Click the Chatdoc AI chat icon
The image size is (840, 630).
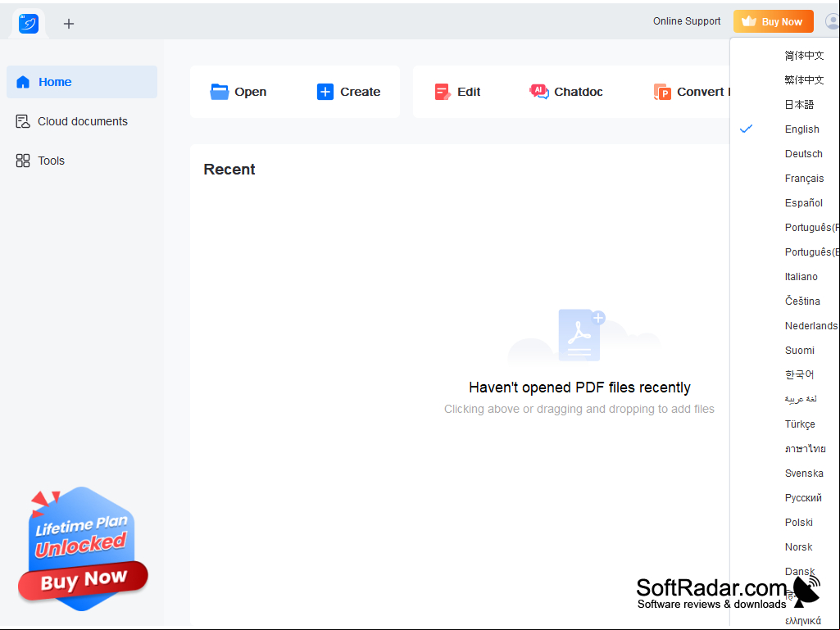(x=539, y=92)
